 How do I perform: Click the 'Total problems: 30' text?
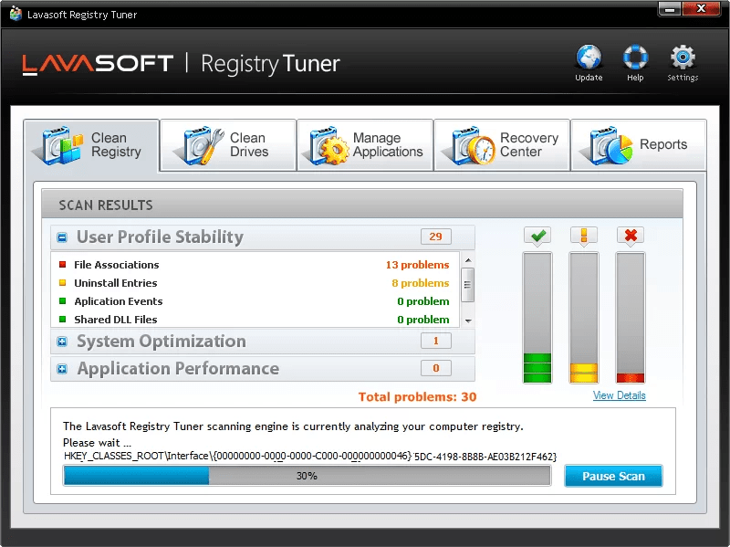click(x=417, y=396)
